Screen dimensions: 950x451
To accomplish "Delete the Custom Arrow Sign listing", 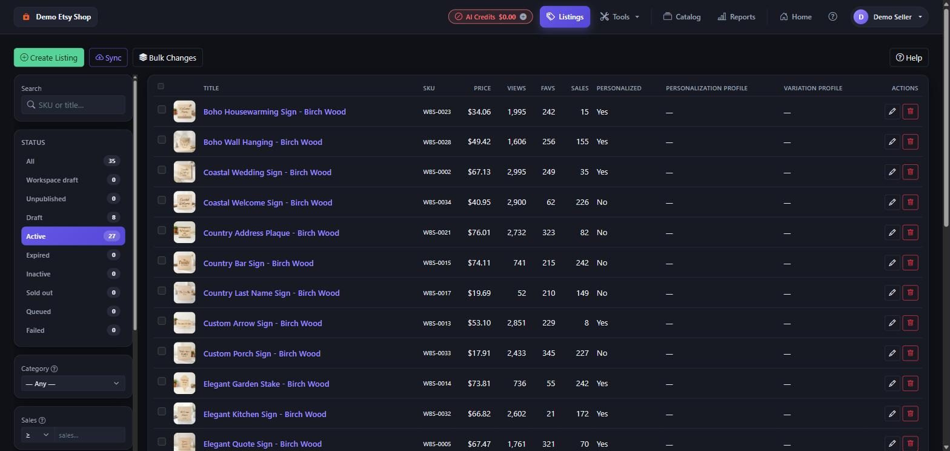I will coord(910,323).
